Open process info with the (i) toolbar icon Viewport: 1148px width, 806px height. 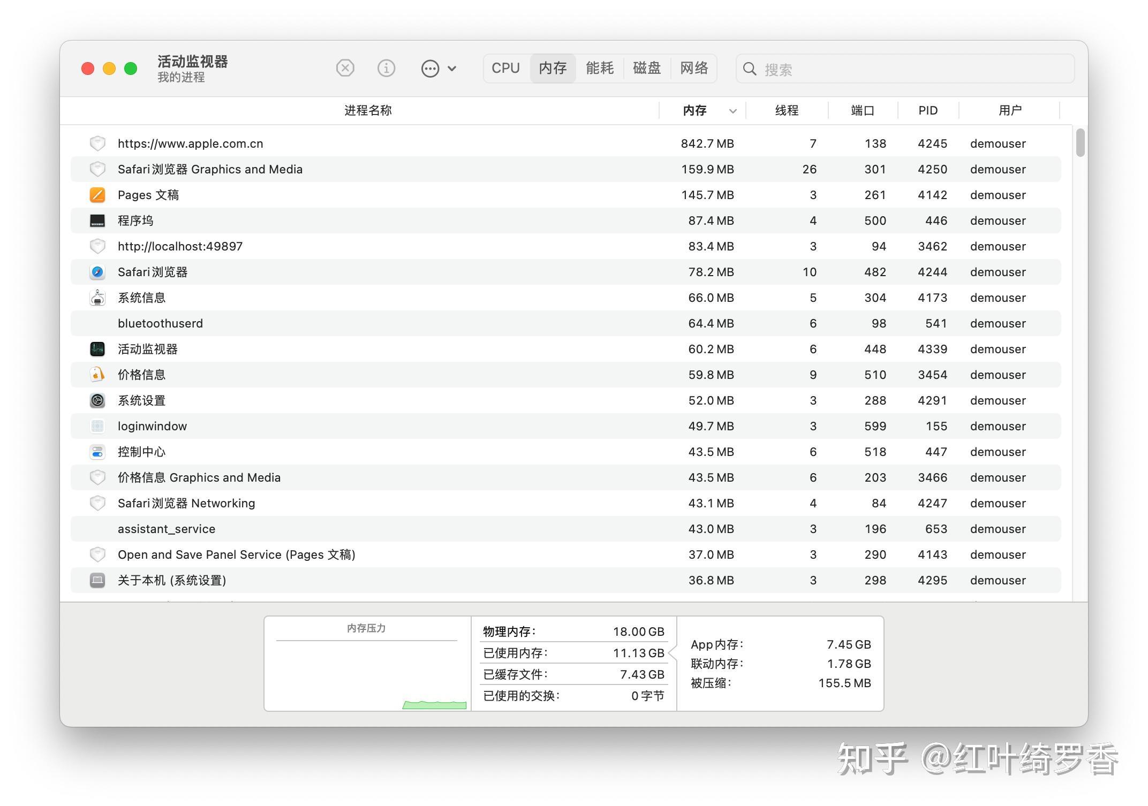click(x=386, y=68)
